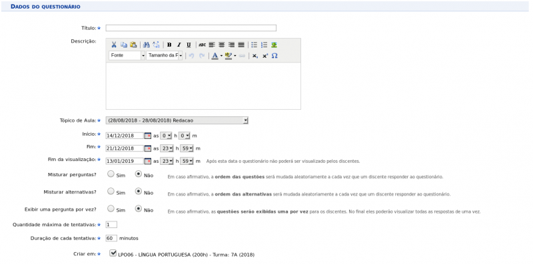
Task: Click the LPO06 - LÍNGUA PORTUGUESA class label
Action: 187,255
